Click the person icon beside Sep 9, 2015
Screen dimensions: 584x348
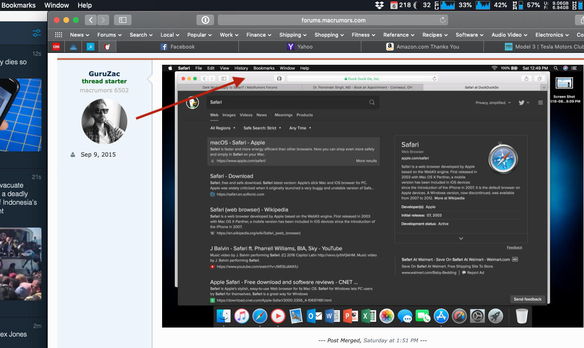click(x=72, y=155)
